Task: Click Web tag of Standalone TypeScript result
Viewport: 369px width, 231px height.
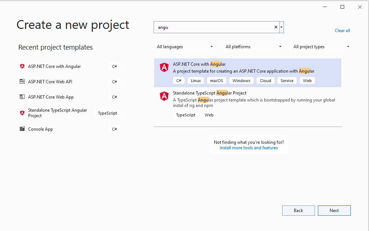Action: pyautogui.click(x=209, y=115)
